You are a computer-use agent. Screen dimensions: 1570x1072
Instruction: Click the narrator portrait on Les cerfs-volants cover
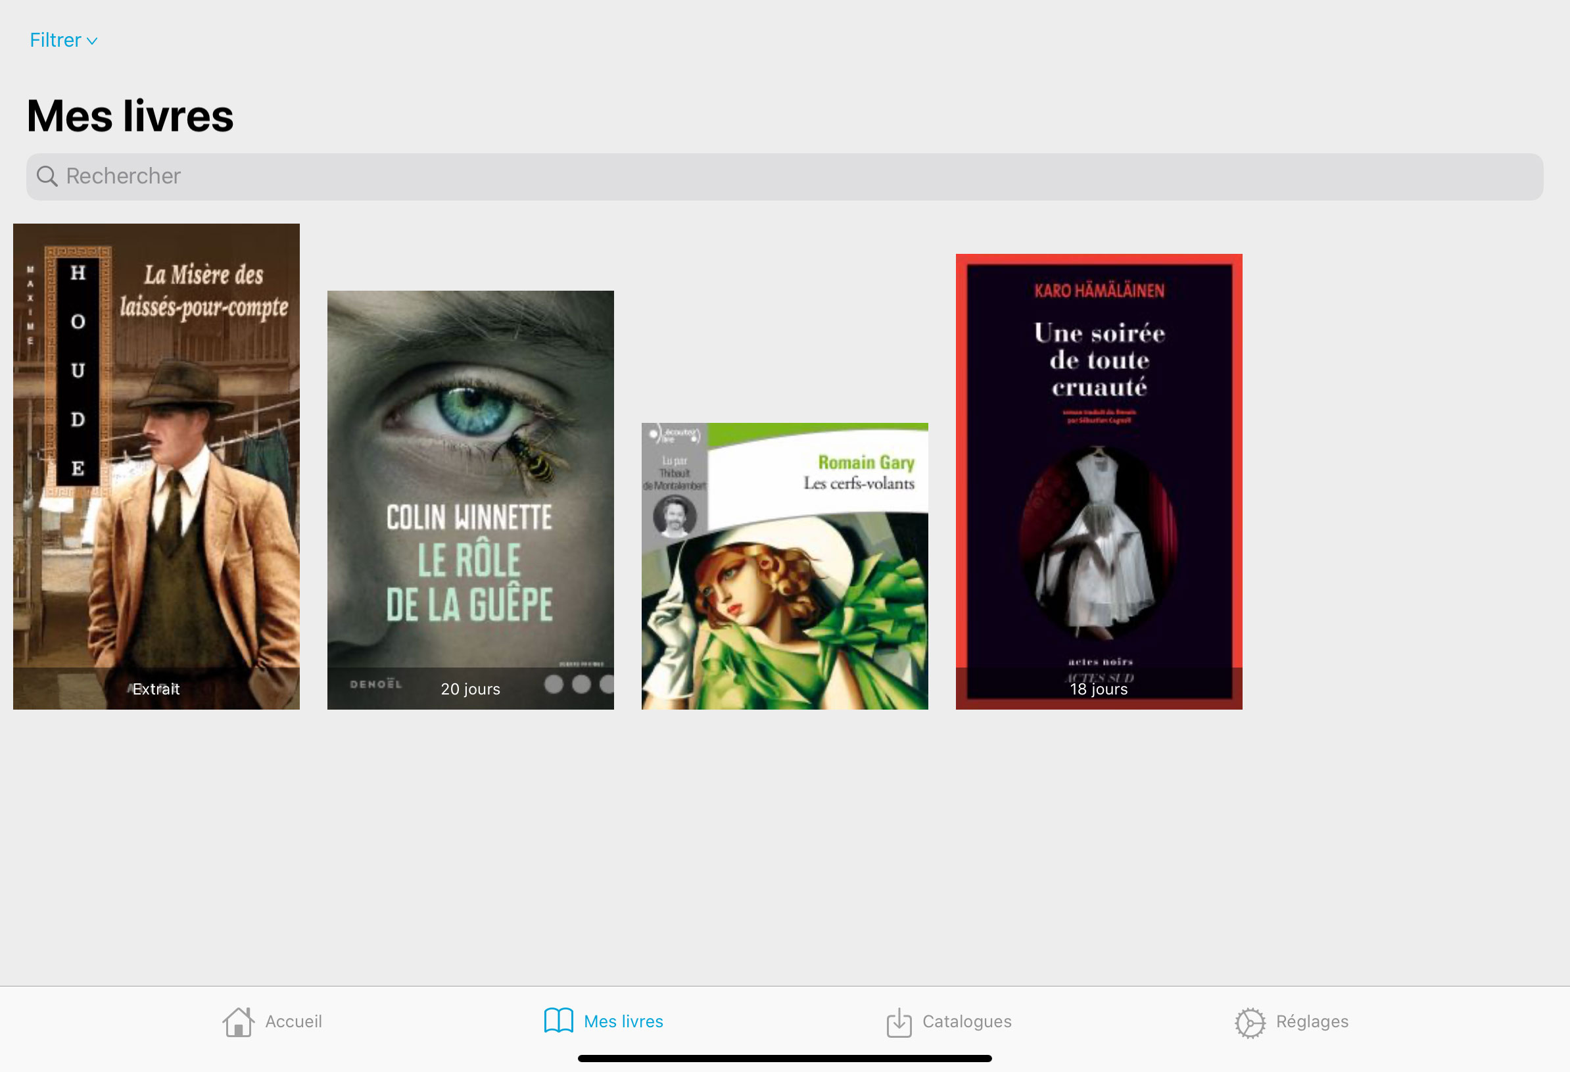(674, 516)
